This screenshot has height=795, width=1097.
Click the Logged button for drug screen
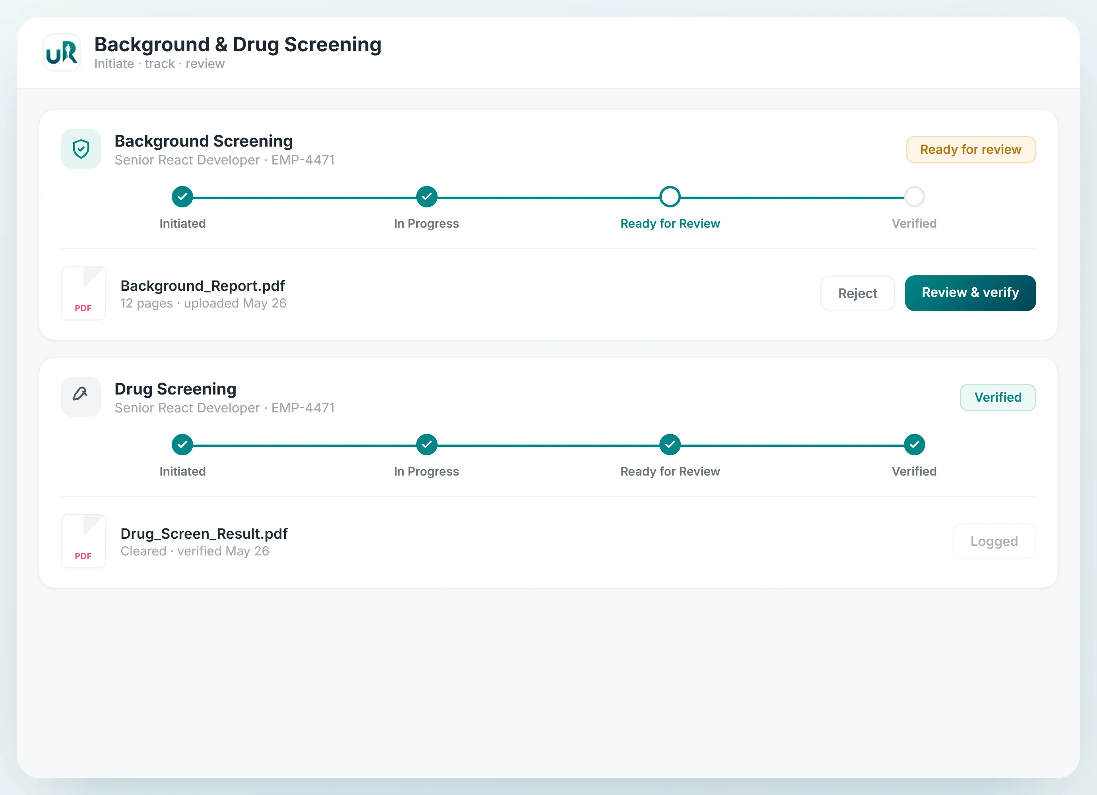click(994, 541)
